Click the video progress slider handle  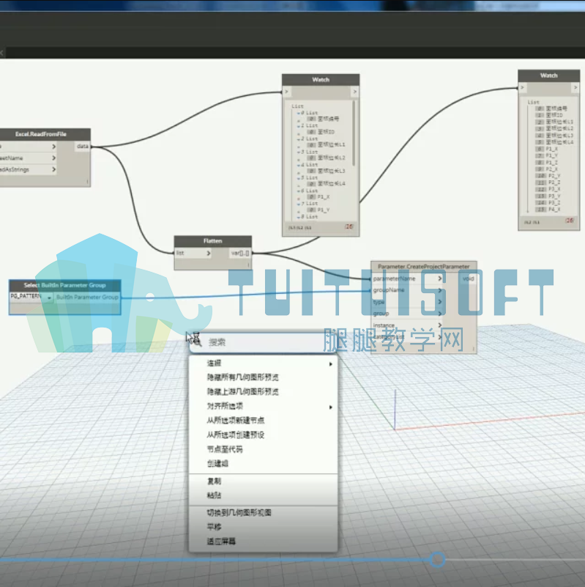[437, 560]
